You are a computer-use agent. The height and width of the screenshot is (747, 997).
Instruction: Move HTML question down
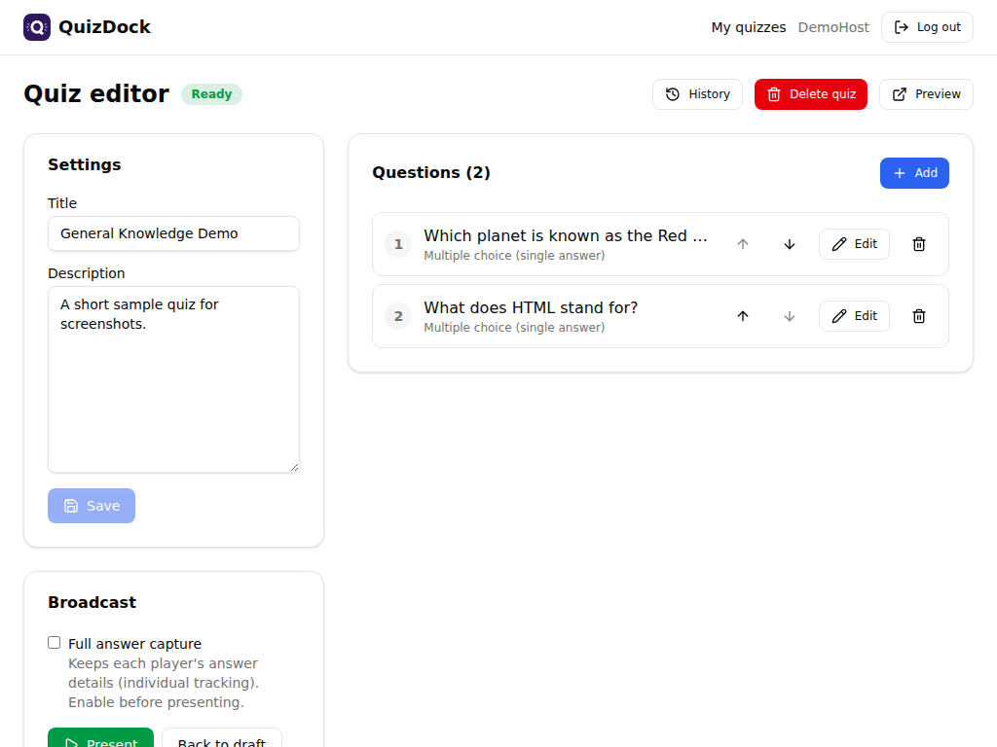789,316
